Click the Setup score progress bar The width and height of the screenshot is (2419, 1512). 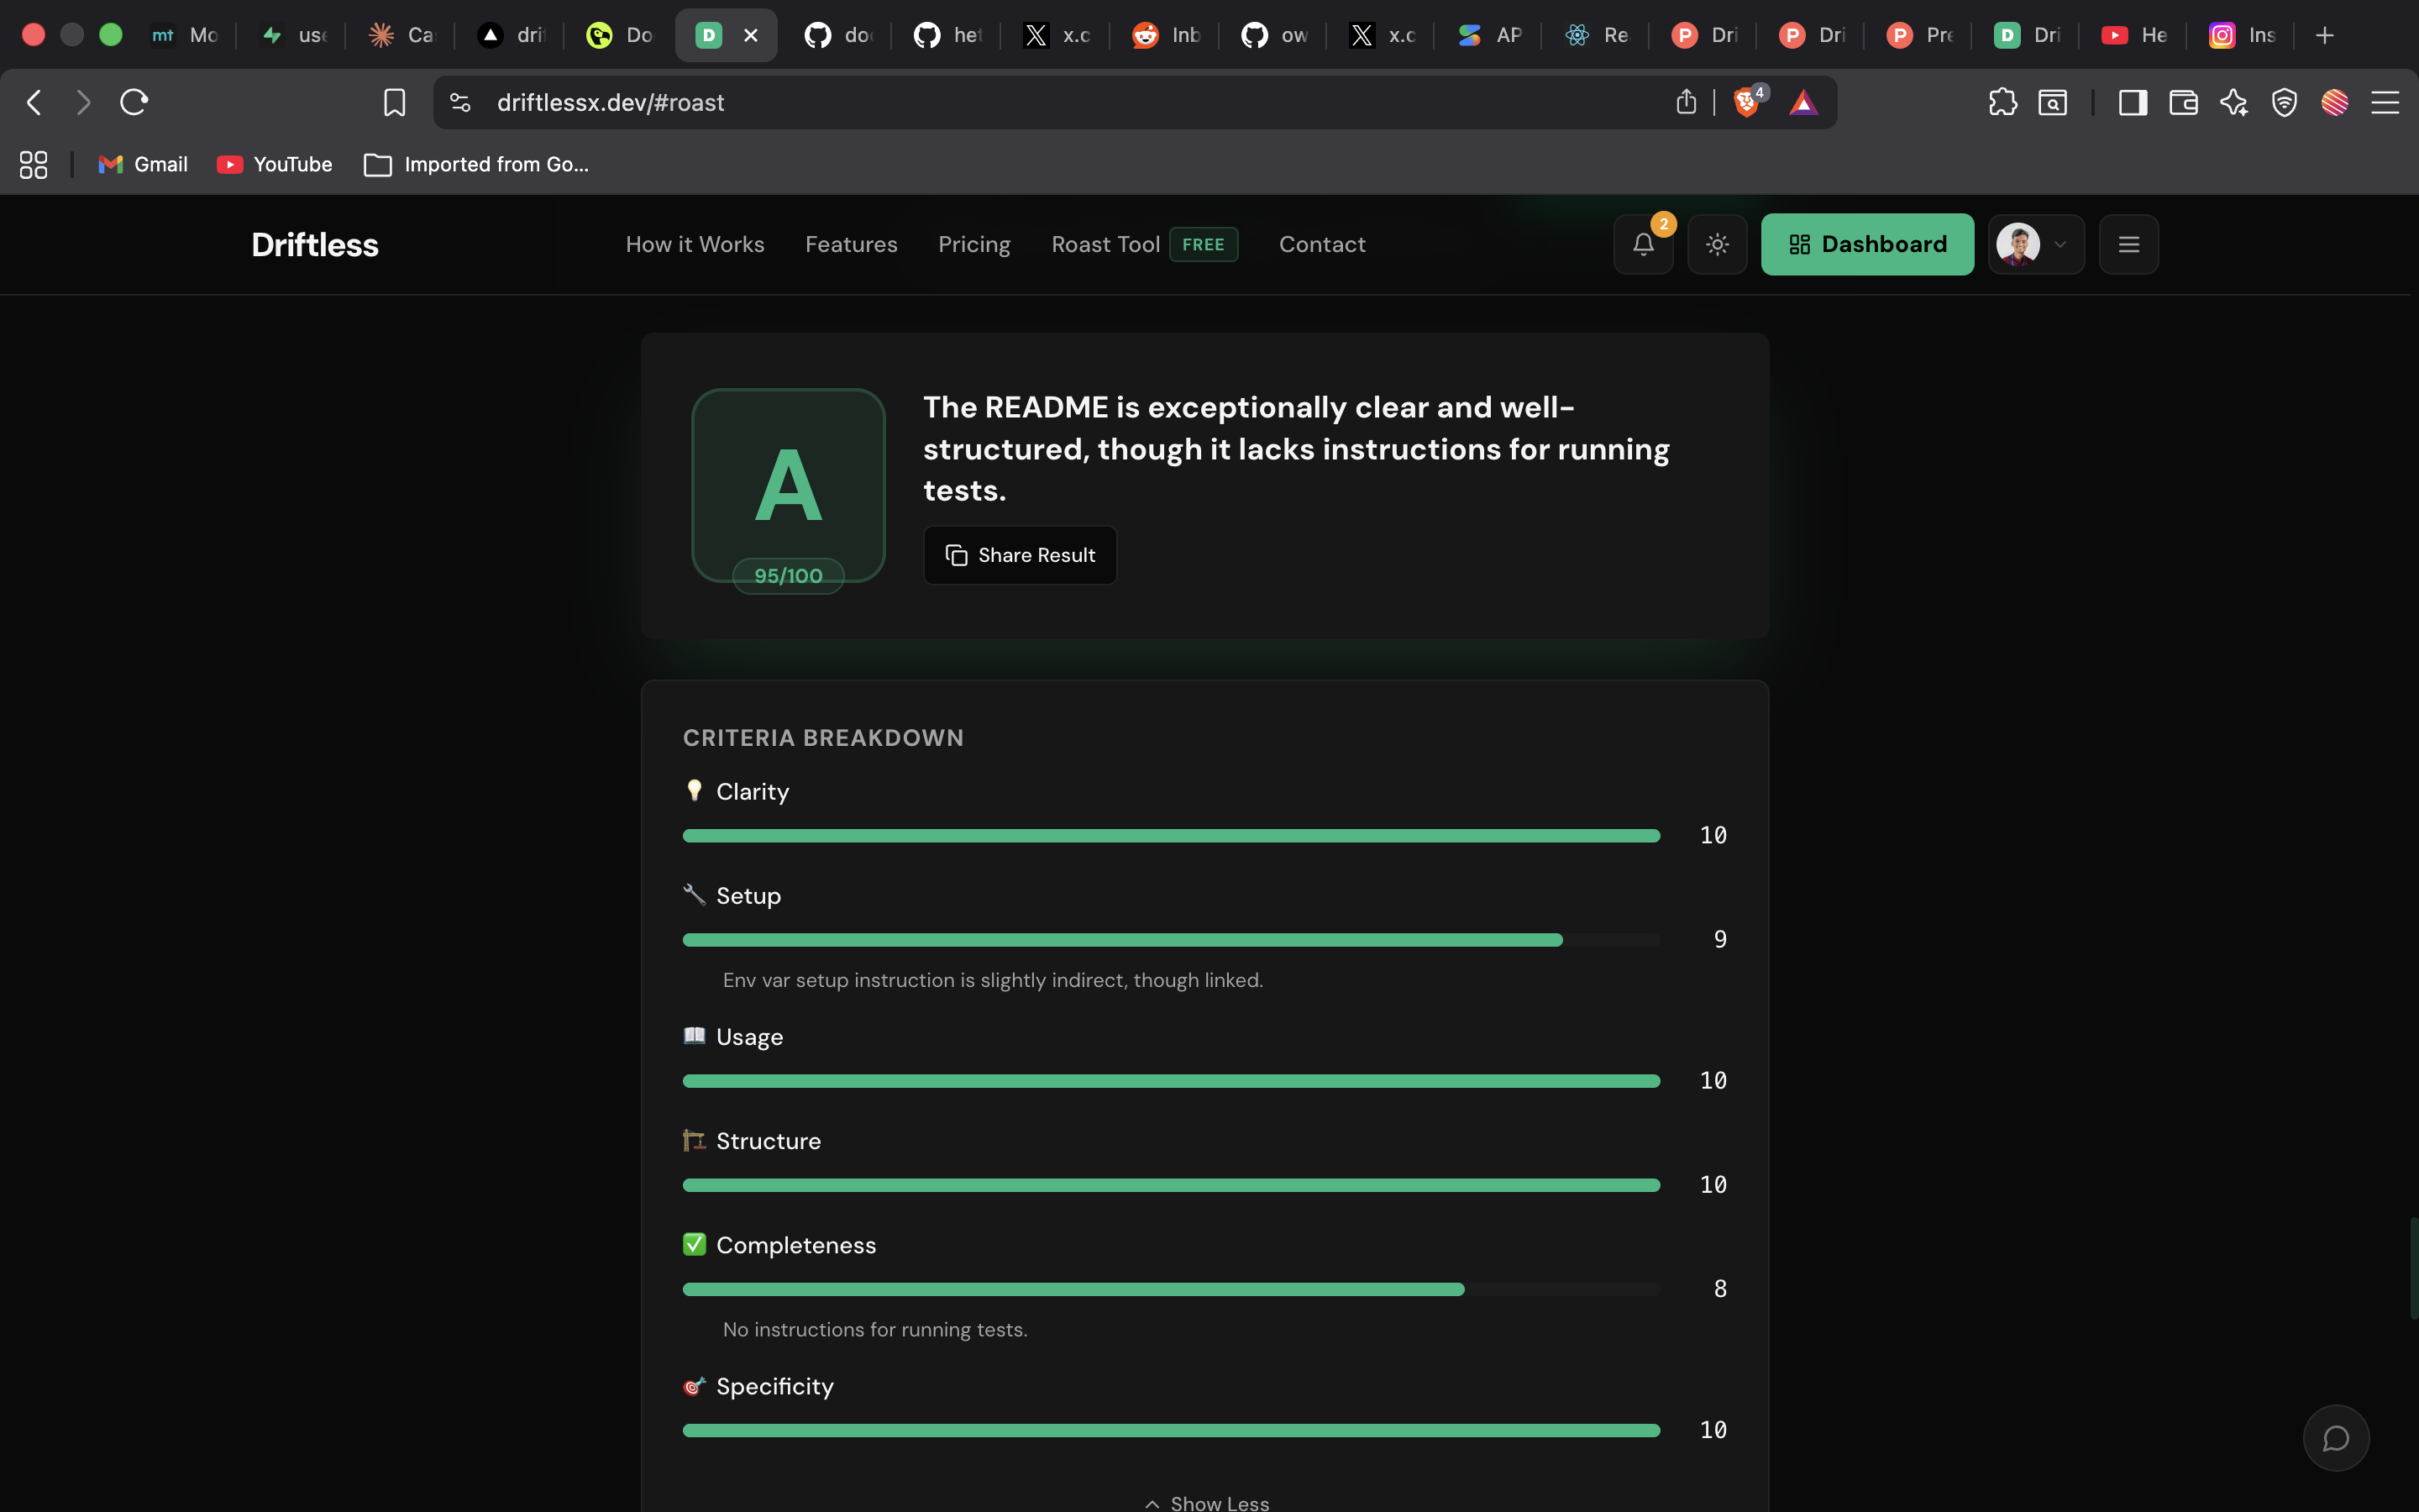1171,940
